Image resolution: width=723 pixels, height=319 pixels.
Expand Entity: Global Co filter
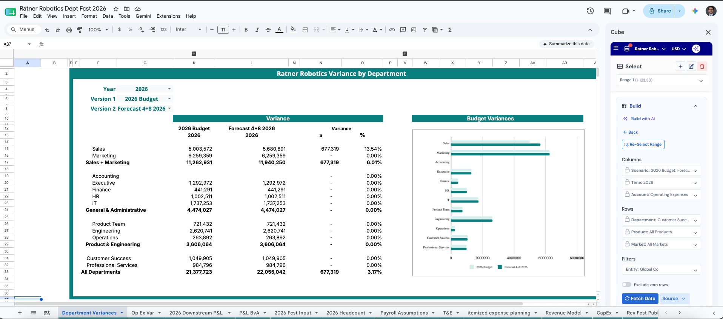(x=661, y=270)
